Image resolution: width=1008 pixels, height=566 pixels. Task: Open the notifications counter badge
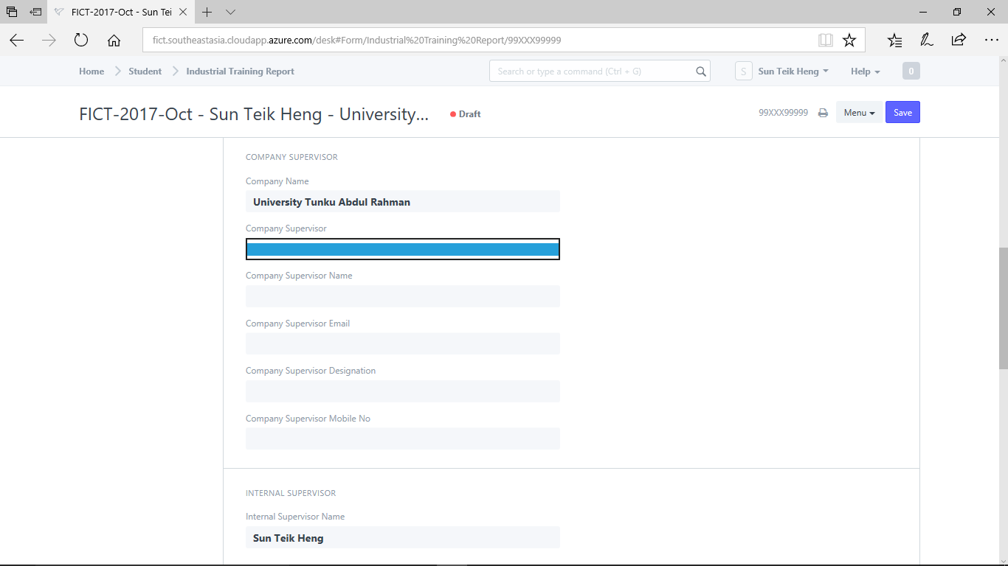[x=911, y=71]
